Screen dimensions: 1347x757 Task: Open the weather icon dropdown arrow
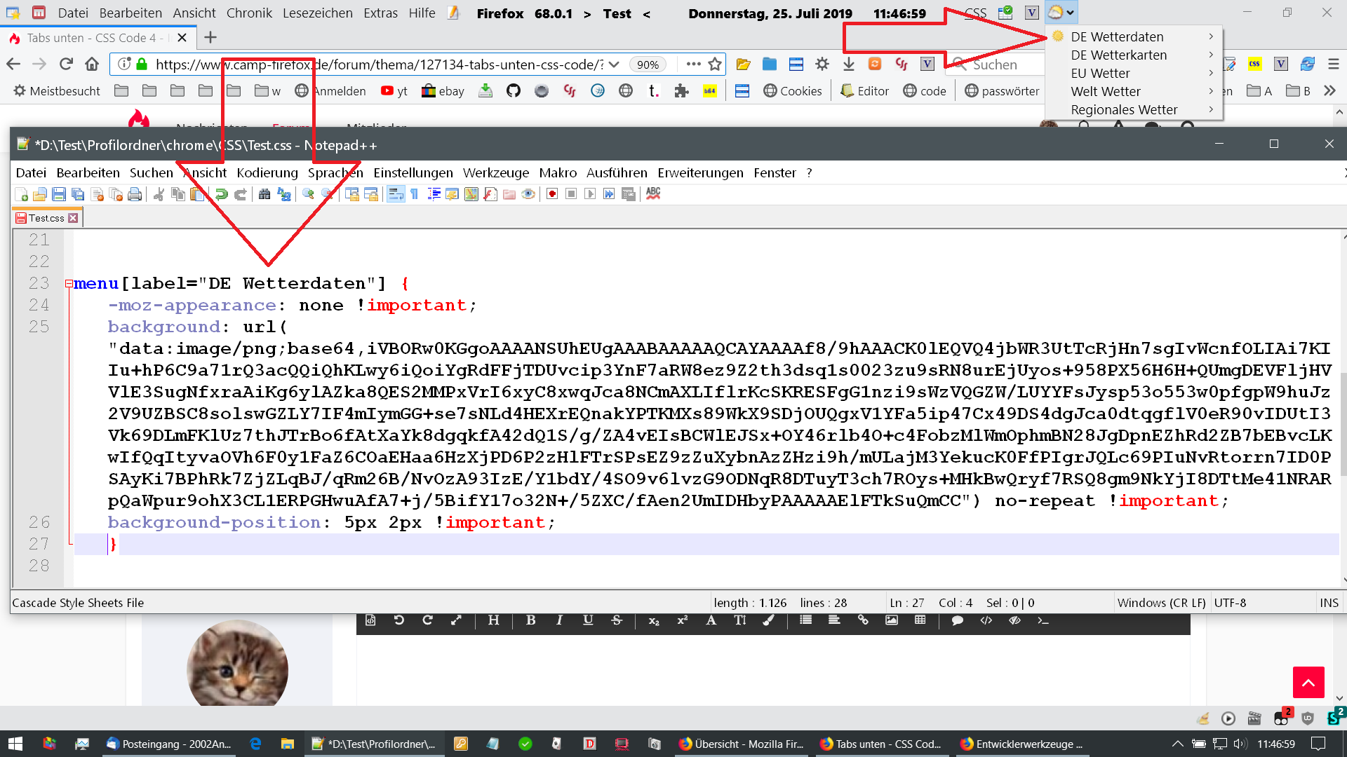click(1070, 13)
